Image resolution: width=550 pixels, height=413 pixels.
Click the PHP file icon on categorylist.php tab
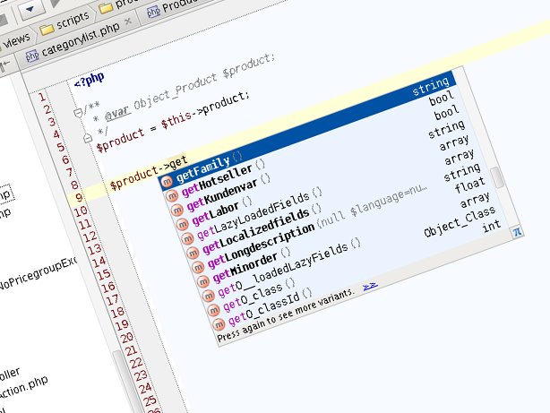click(32, 56)
